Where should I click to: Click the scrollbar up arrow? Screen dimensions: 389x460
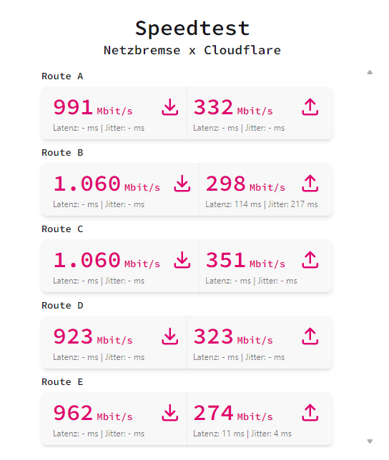coord(370,72)
